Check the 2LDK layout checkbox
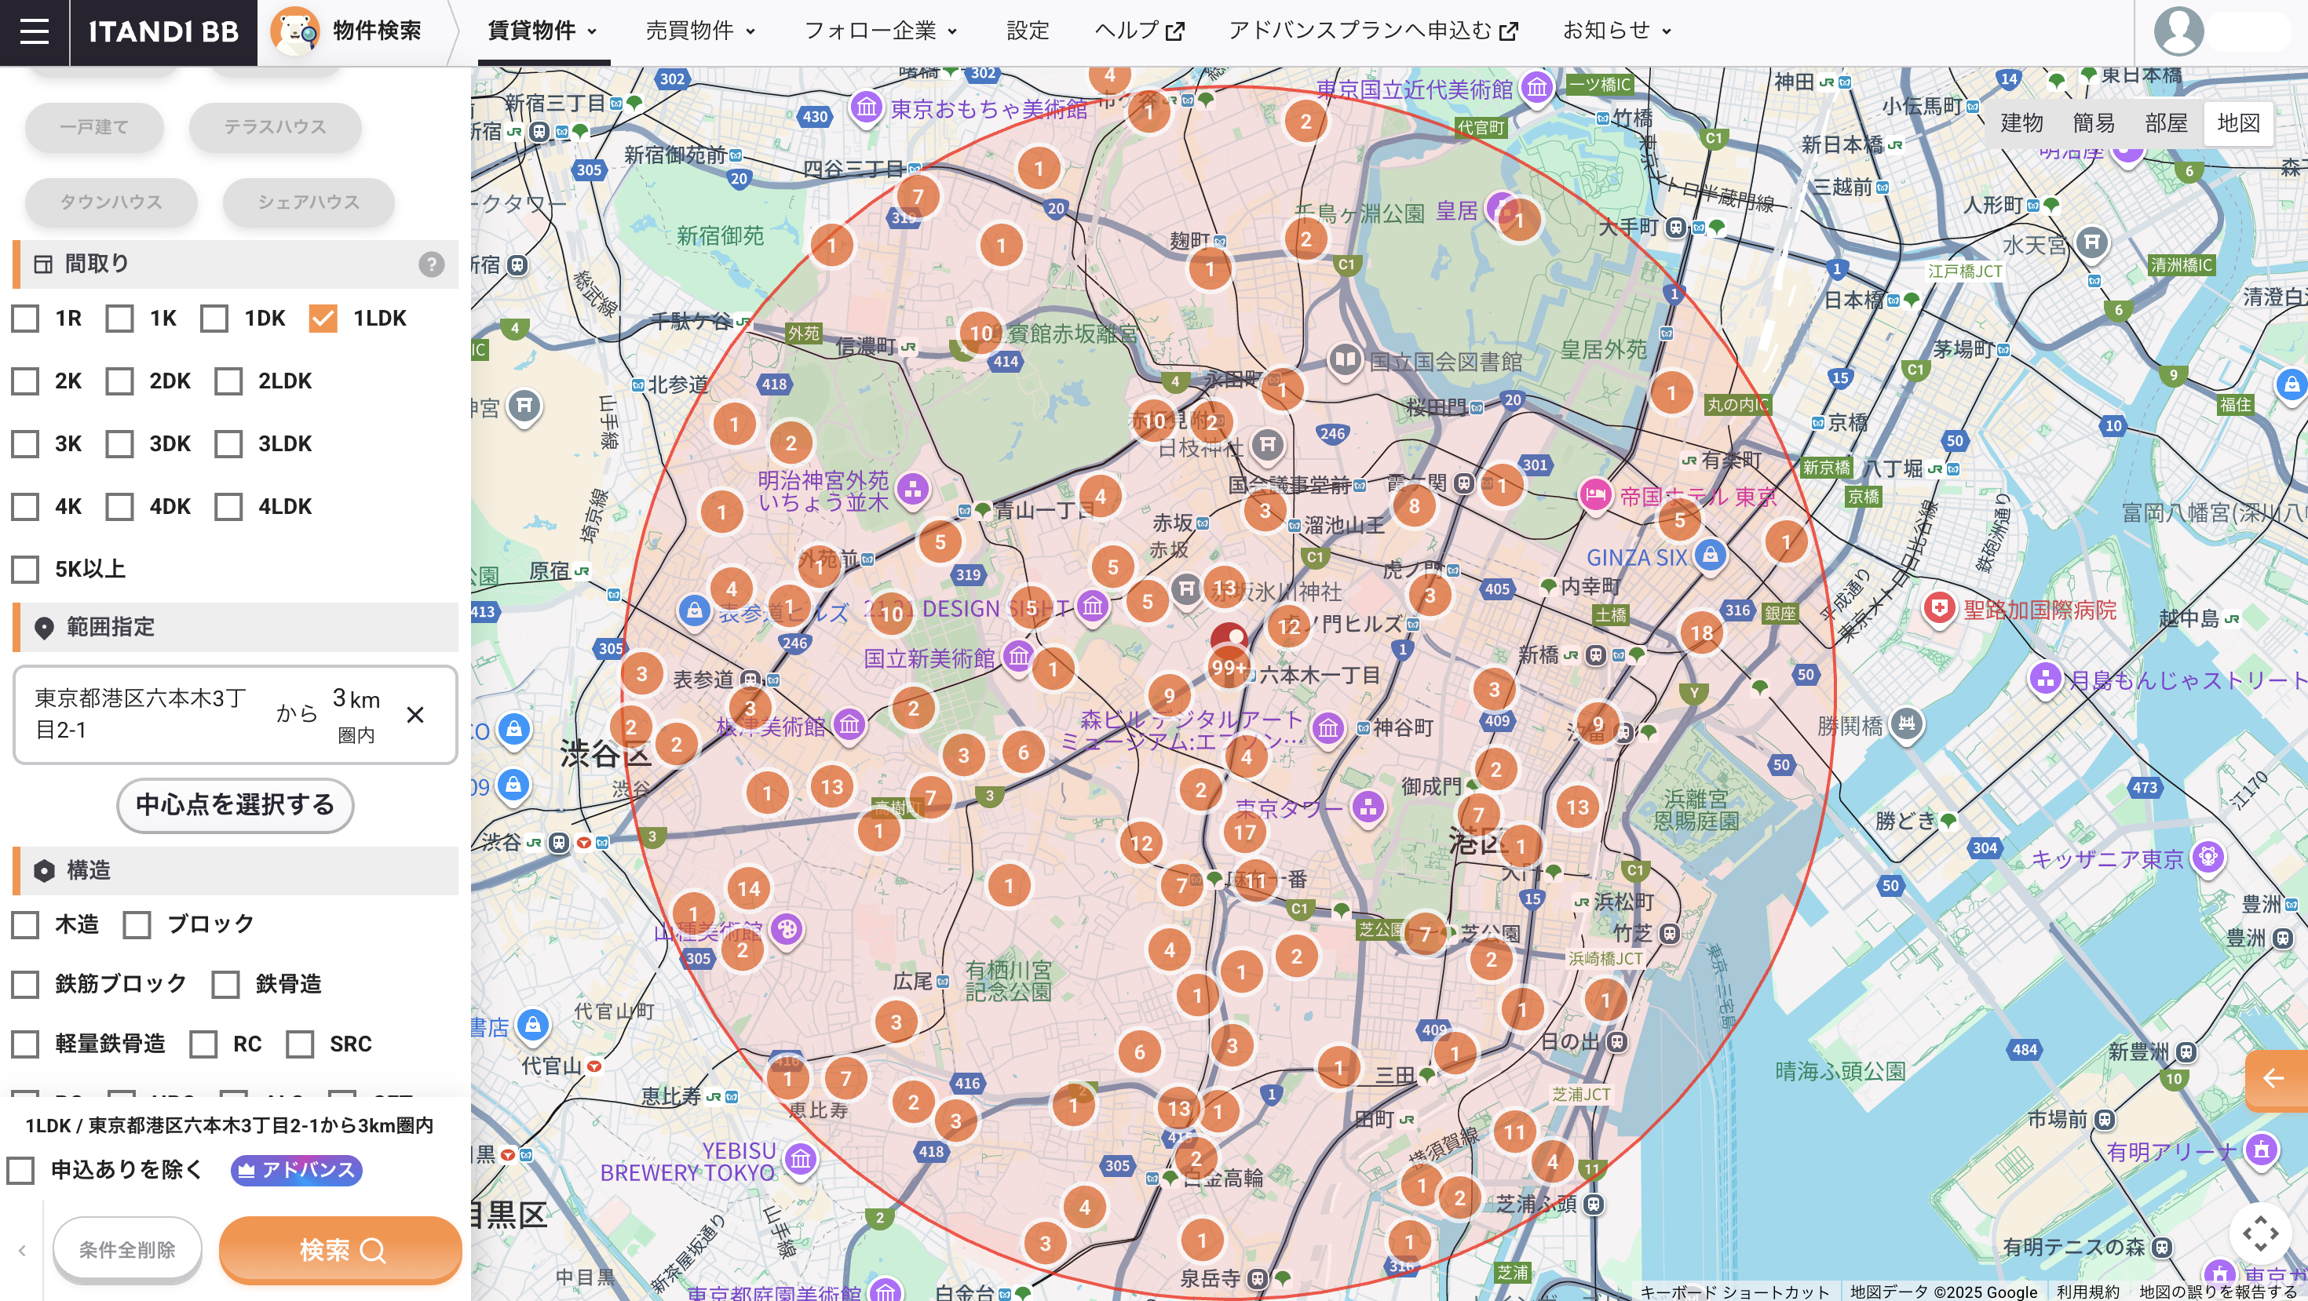 coord(228,381)
